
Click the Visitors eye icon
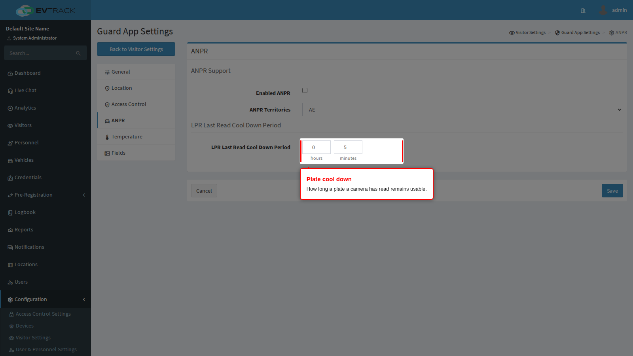click(10, 126)
